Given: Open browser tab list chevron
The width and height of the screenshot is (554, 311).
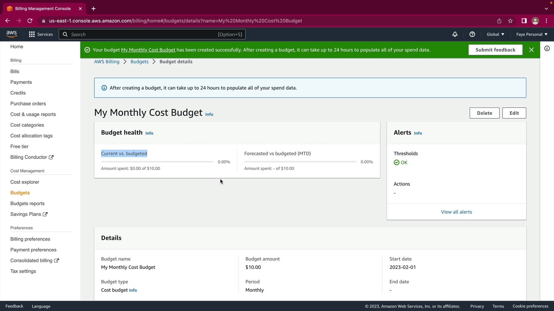Looking at the screenshot, I should (x=546, y=9).
